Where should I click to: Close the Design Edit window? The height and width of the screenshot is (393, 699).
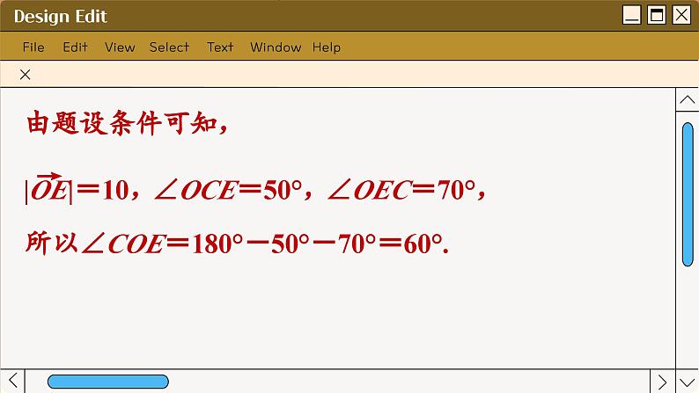[x=681, y=15]
